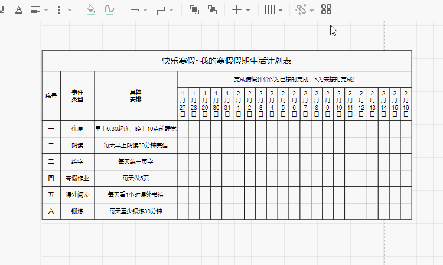This screenshot has width=443, height=265.
Task: Open the table dropdown arrow
Action: 281,10
